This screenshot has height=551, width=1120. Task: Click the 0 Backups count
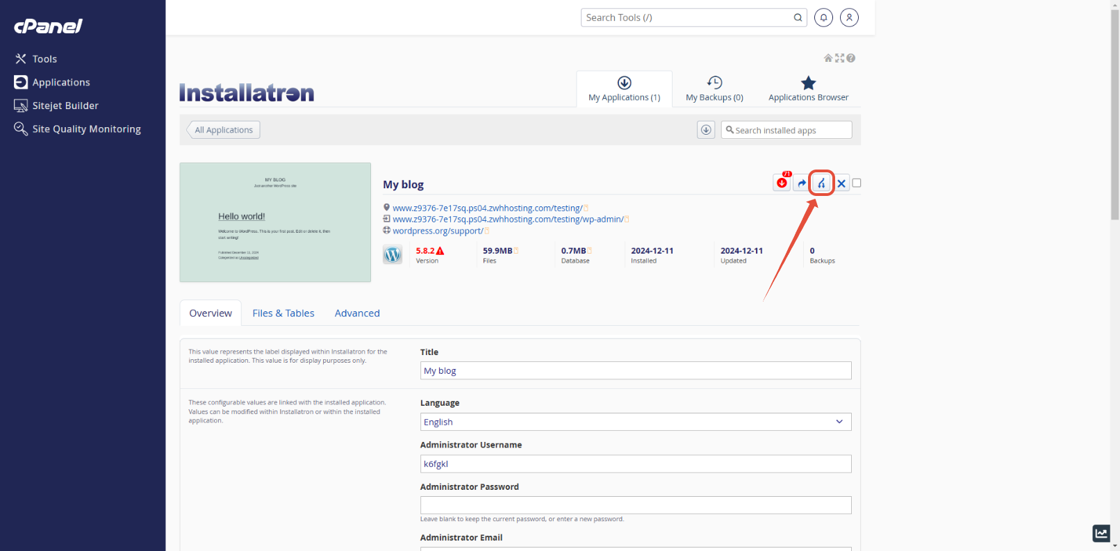[x=812, y=251]
